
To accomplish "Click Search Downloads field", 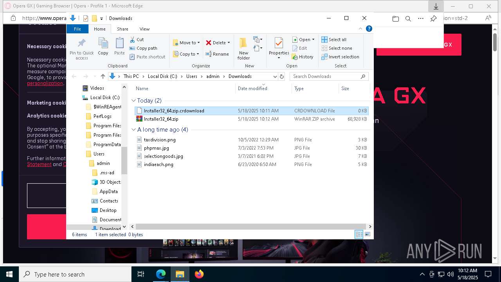I will 329,76.
